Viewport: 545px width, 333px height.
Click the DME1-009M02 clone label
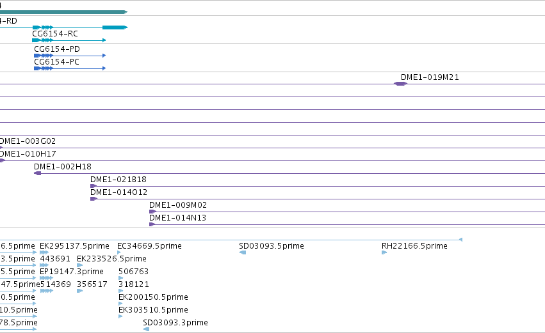click(178, 205)
